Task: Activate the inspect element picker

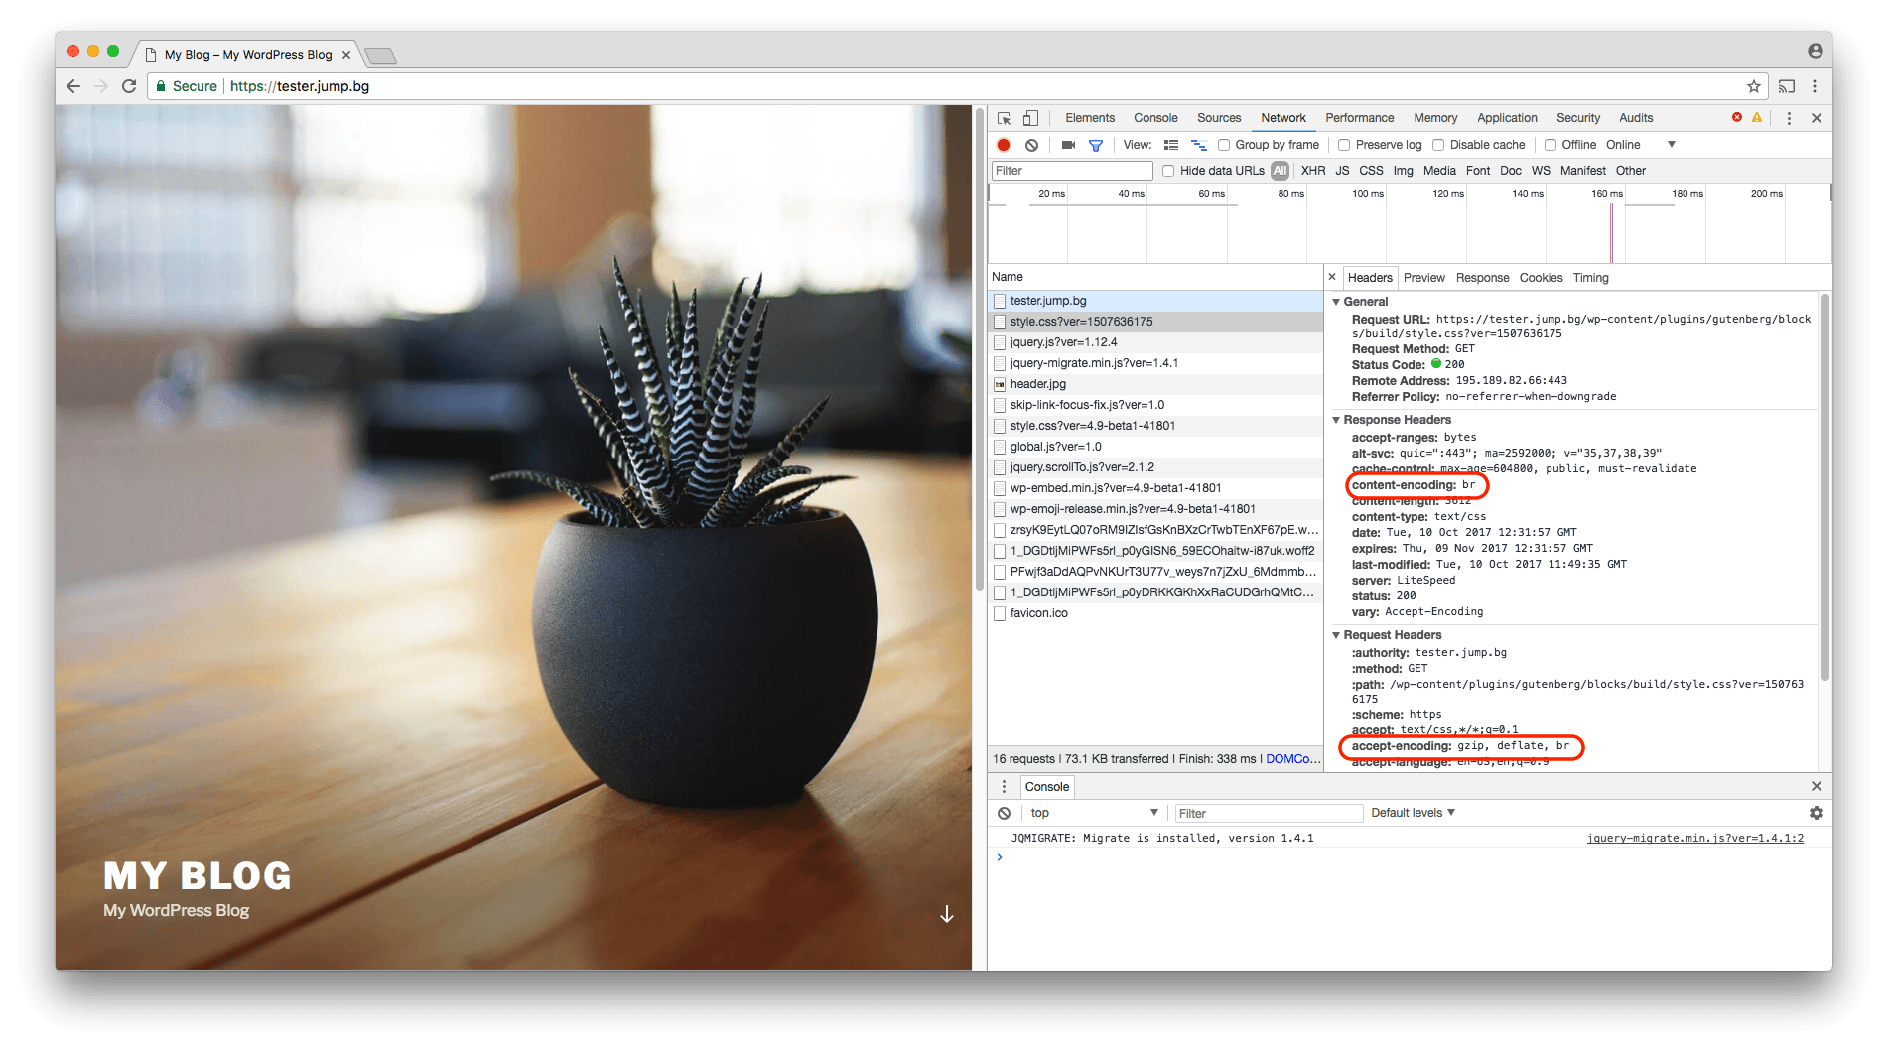Action: click(x=1005, y=118)
